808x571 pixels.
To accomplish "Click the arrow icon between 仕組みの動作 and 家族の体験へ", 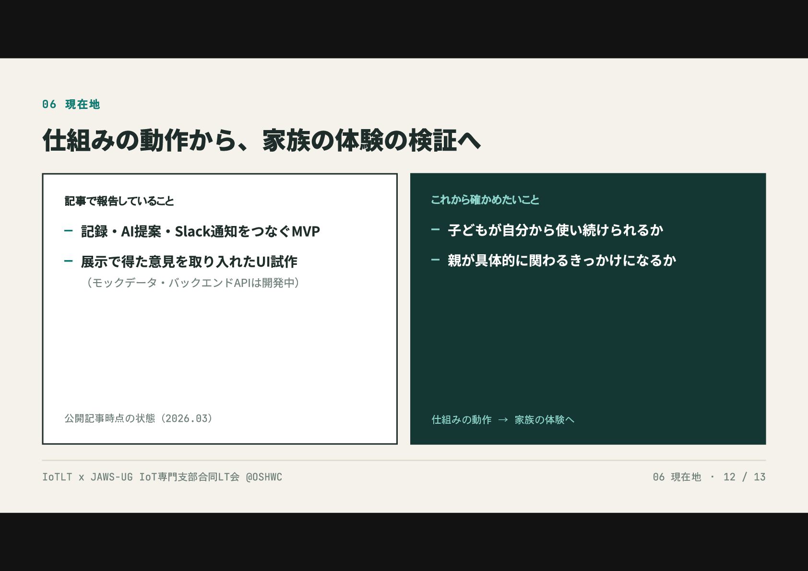I will click(x=503, y=420).
